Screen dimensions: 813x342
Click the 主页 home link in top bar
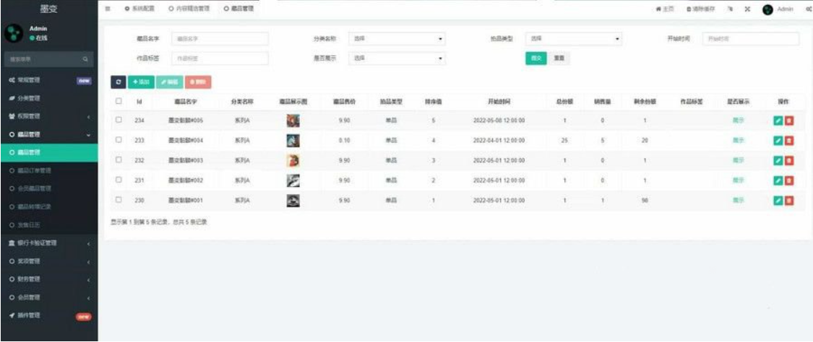coord(666,9)
